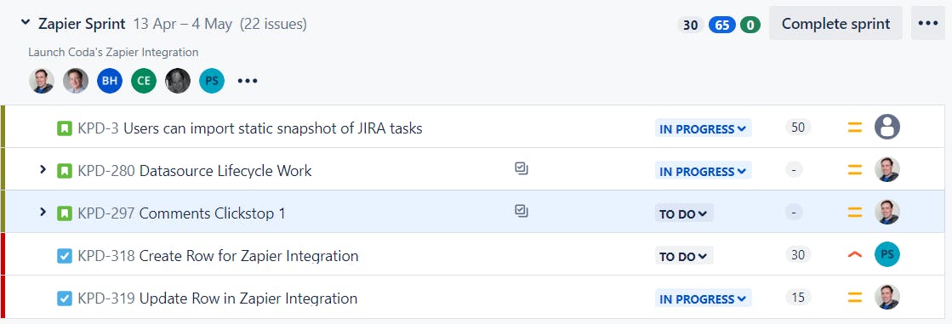Click child-issues icon on KPD-280 row
This screenshot has width=952, height=324.
pyautogui.click(x=521, y=168)
